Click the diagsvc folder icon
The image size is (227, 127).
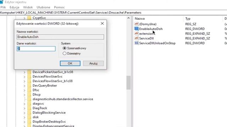[29, 103]
